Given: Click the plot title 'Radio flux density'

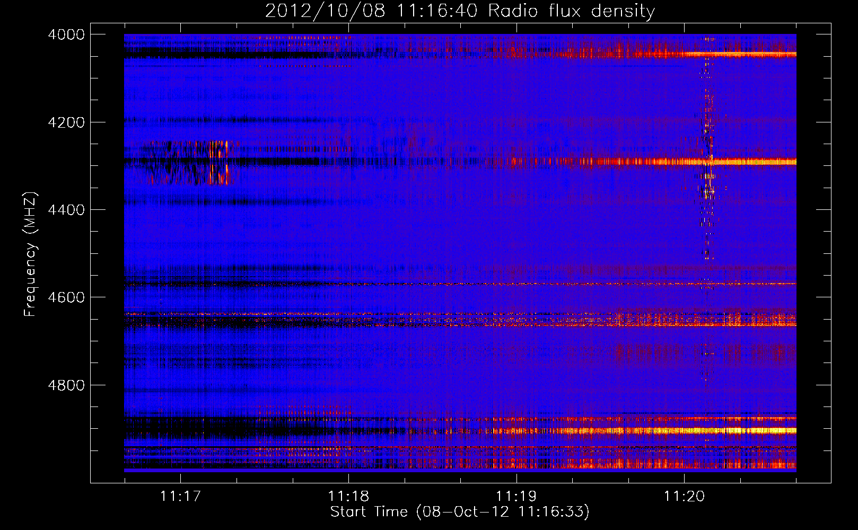Looking at the screenshot, I should (571, 11).
